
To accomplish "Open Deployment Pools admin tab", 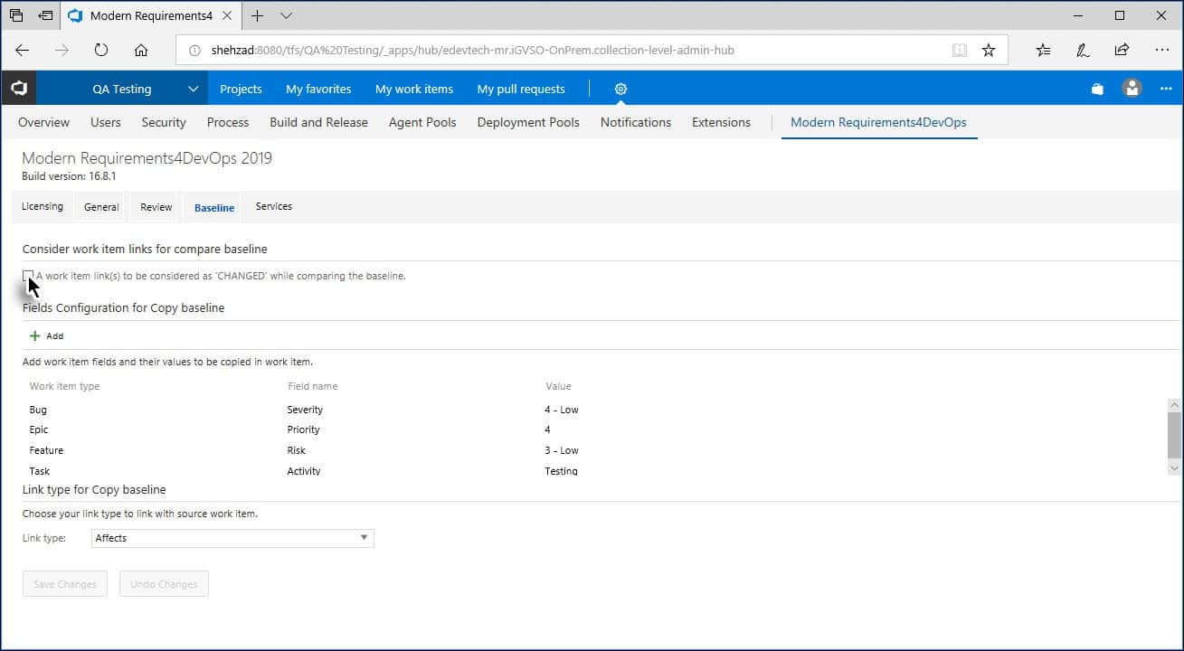I will click(528, 122).
